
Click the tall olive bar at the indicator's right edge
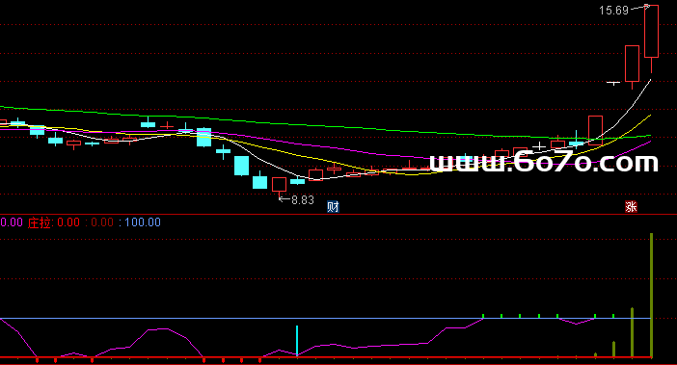tap(652, 296)
